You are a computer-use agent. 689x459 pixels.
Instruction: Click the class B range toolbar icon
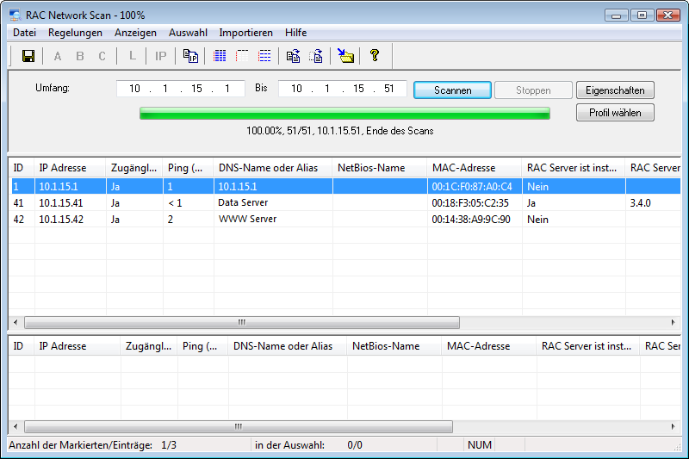coord(80,56)
